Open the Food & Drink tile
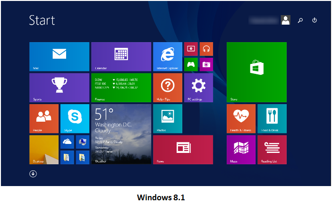Screen dimensions: 332x205 coord(272,119)
